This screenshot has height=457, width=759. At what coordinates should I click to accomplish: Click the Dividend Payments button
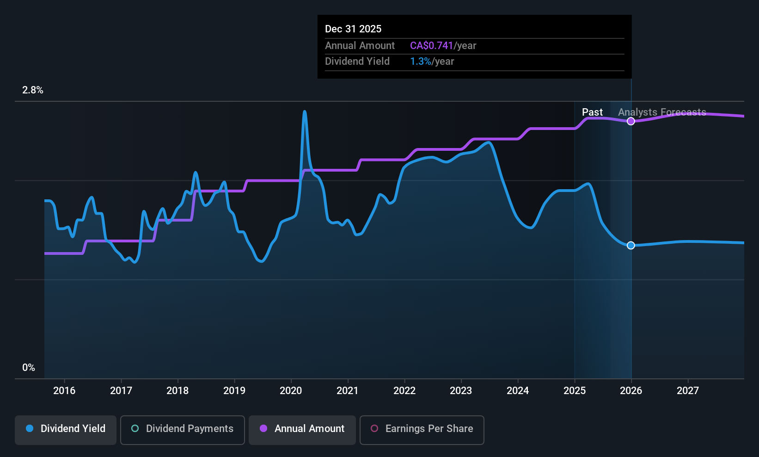coord(182,430)
